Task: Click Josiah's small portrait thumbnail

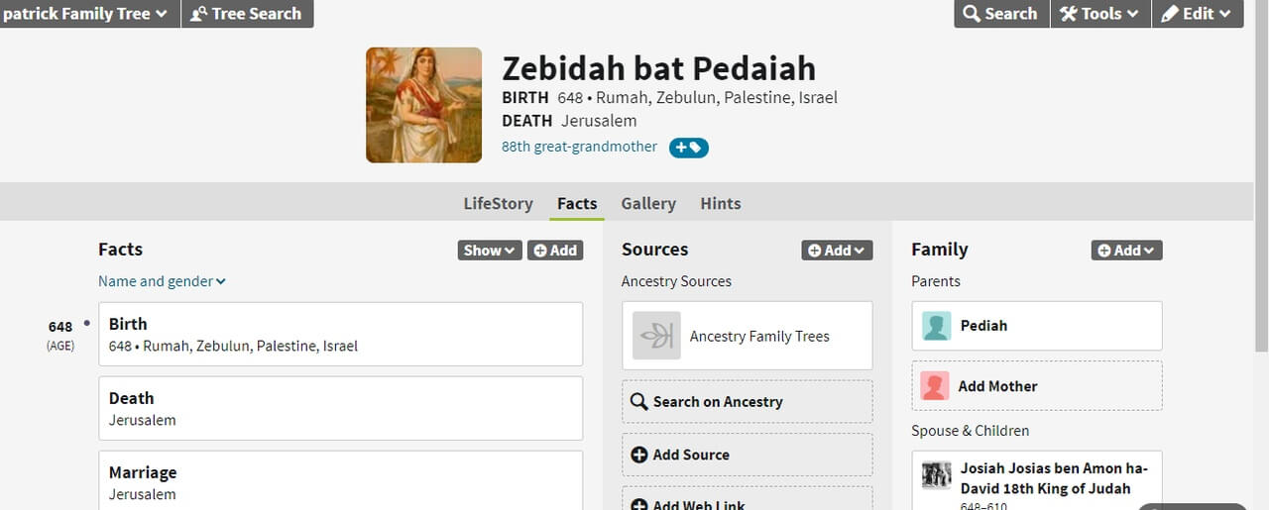Action: (x=936, y=475)
